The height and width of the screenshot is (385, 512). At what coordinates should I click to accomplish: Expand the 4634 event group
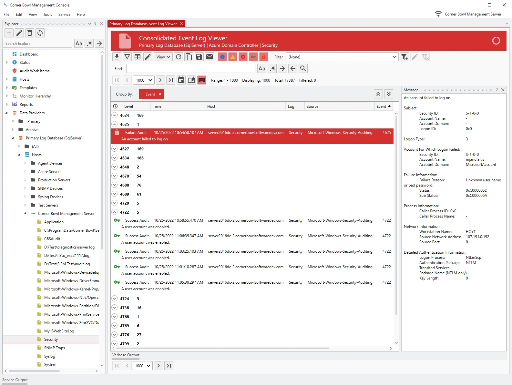point(115,158)
